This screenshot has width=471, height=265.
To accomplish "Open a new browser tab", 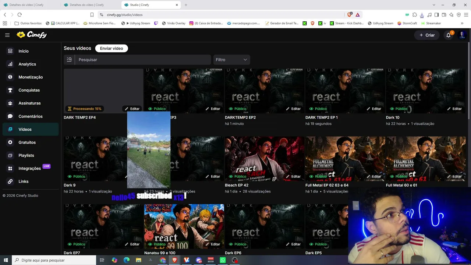I will (x=186, y=5).
